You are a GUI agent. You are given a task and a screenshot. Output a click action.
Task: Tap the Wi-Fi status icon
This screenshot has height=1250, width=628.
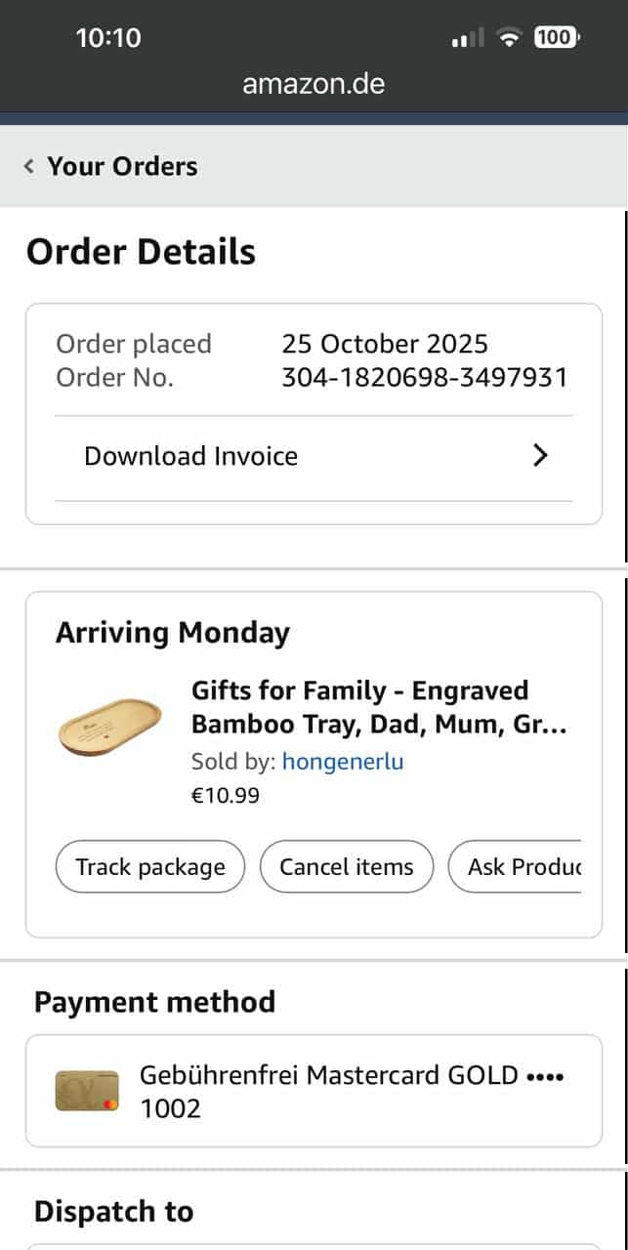click(x=509, y=38)
